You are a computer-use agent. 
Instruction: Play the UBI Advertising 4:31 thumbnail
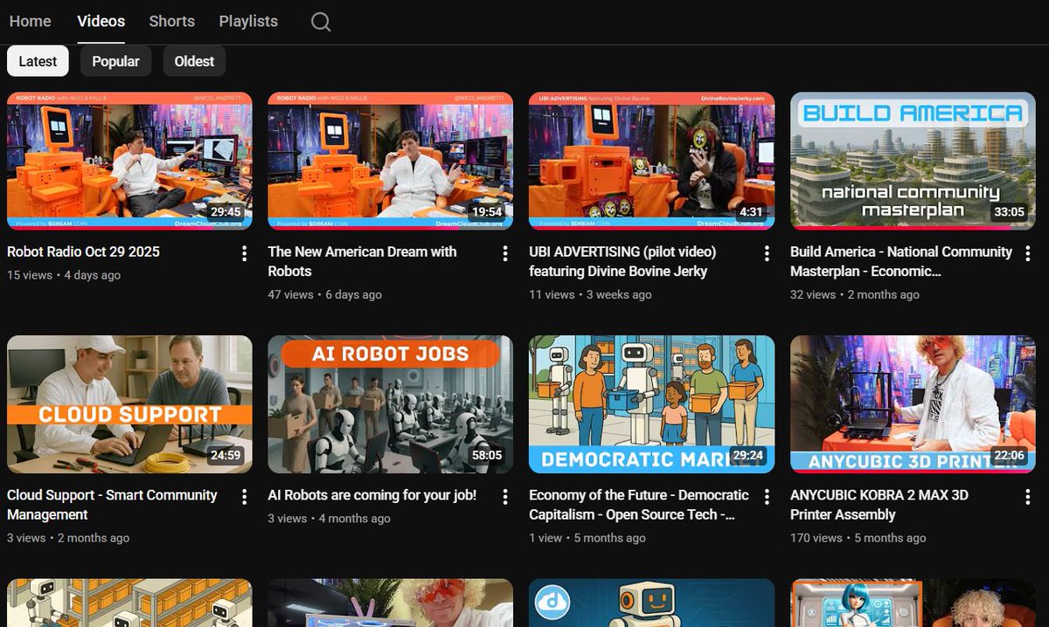click(x=651, y=161)
